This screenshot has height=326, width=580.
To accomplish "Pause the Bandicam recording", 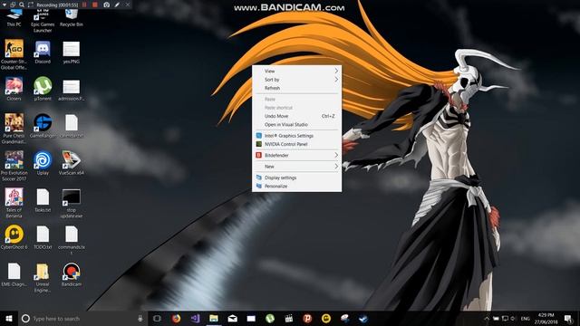I will (x=84, y=5).
